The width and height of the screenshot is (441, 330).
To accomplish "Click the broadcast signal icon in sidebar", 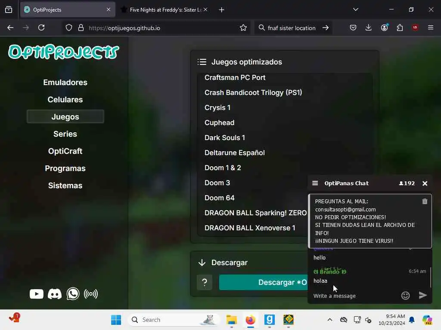I will (91, 294).
